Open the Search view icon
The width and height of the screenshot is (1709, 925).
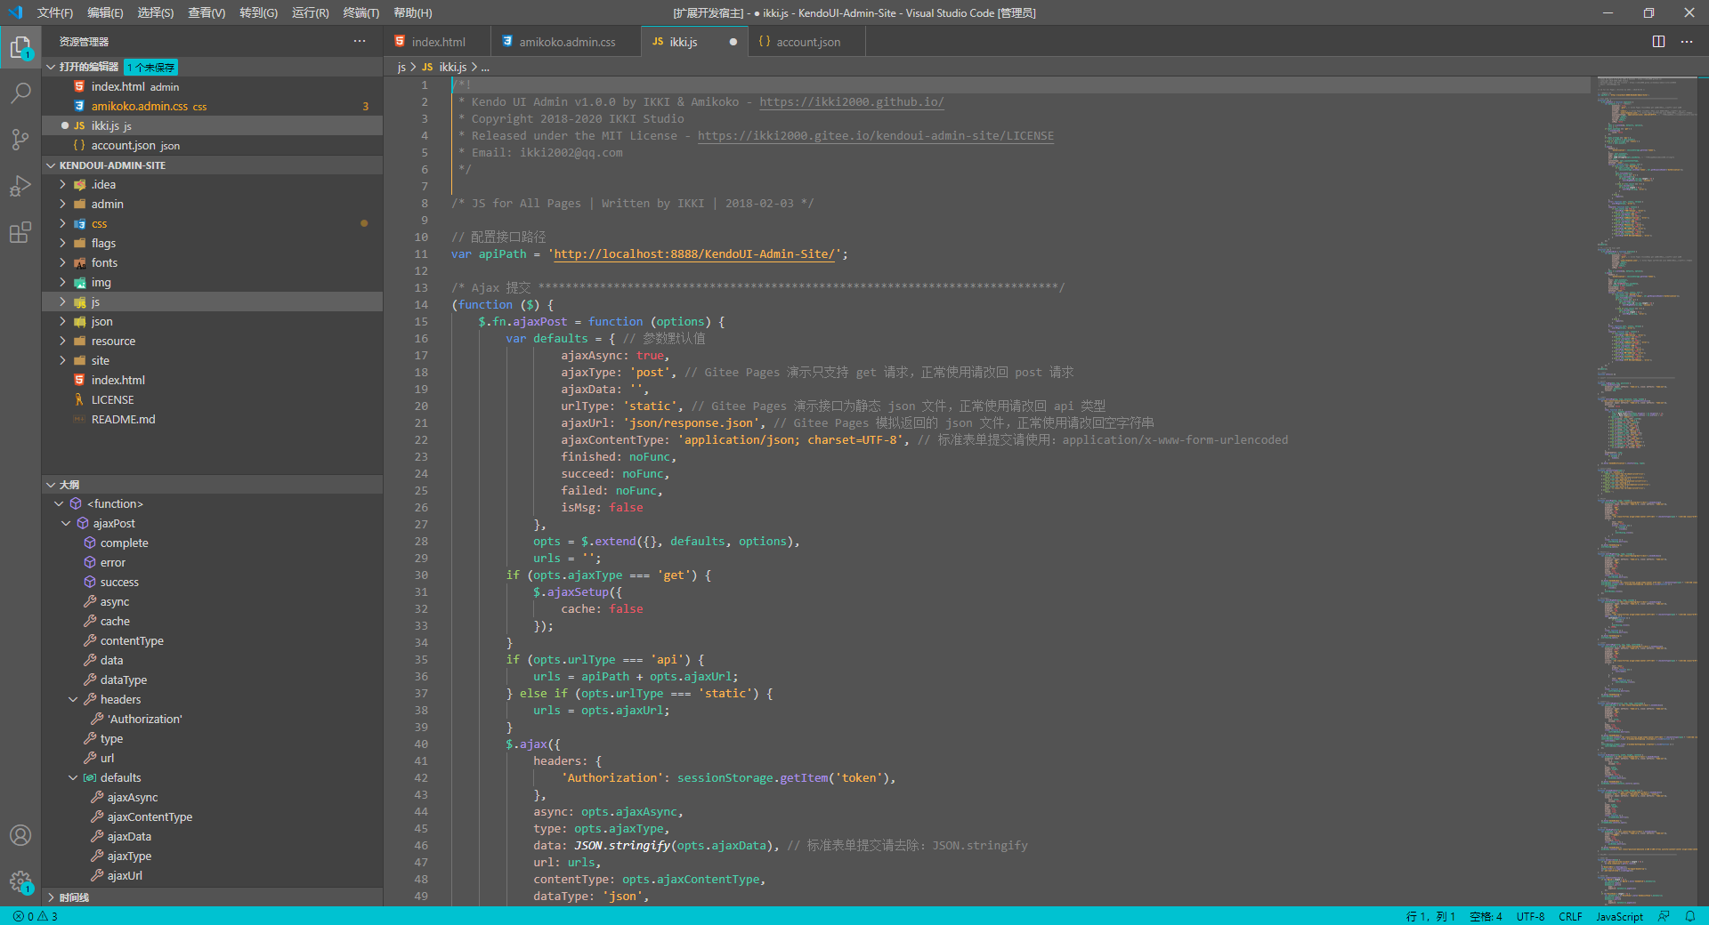coord(20,92)
